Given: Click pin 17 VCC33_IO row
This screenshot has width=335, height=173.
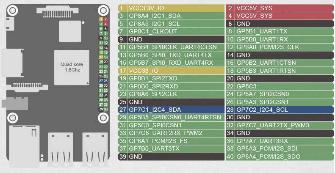Looking at the screenshot, I should coord(171,71).
